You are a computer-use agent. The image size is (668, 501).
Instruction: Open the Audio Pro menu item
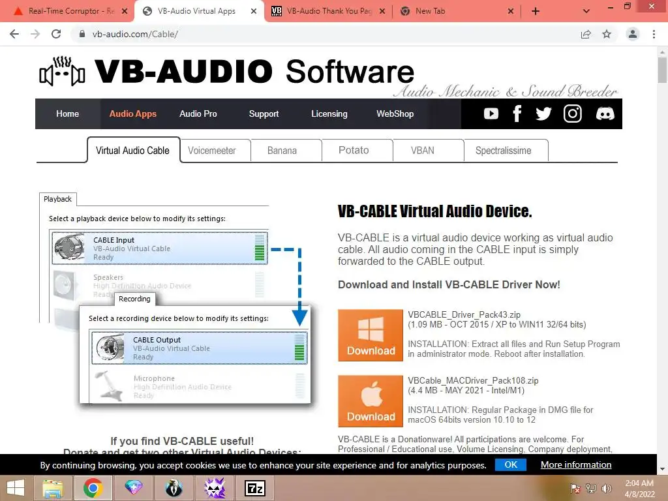(198, 114)
